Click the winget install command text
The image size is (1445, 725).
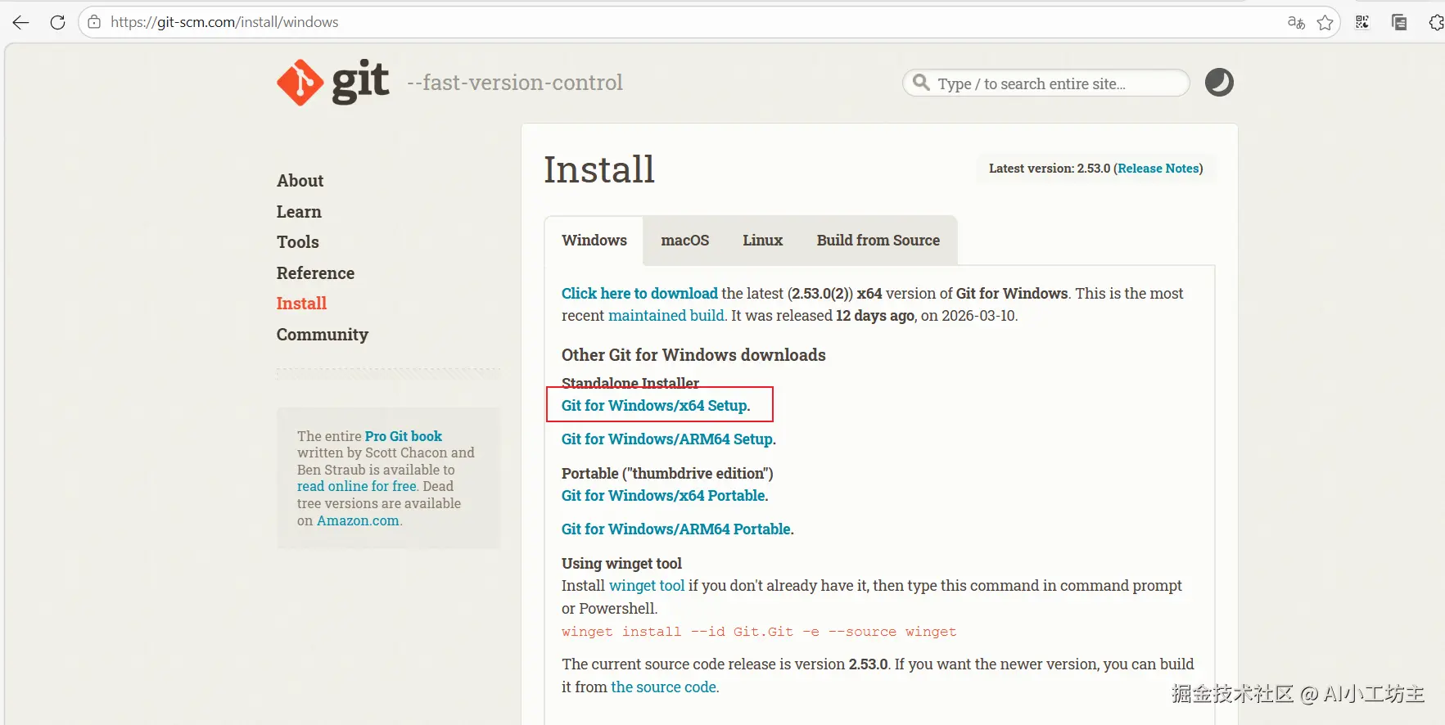tap(759, 632)
